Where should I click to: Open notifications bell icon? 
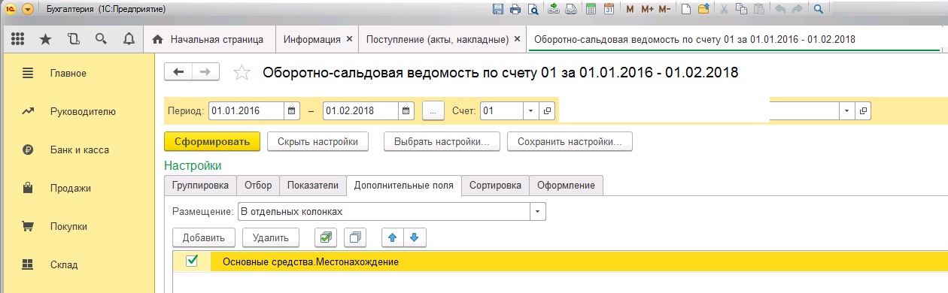128,39
